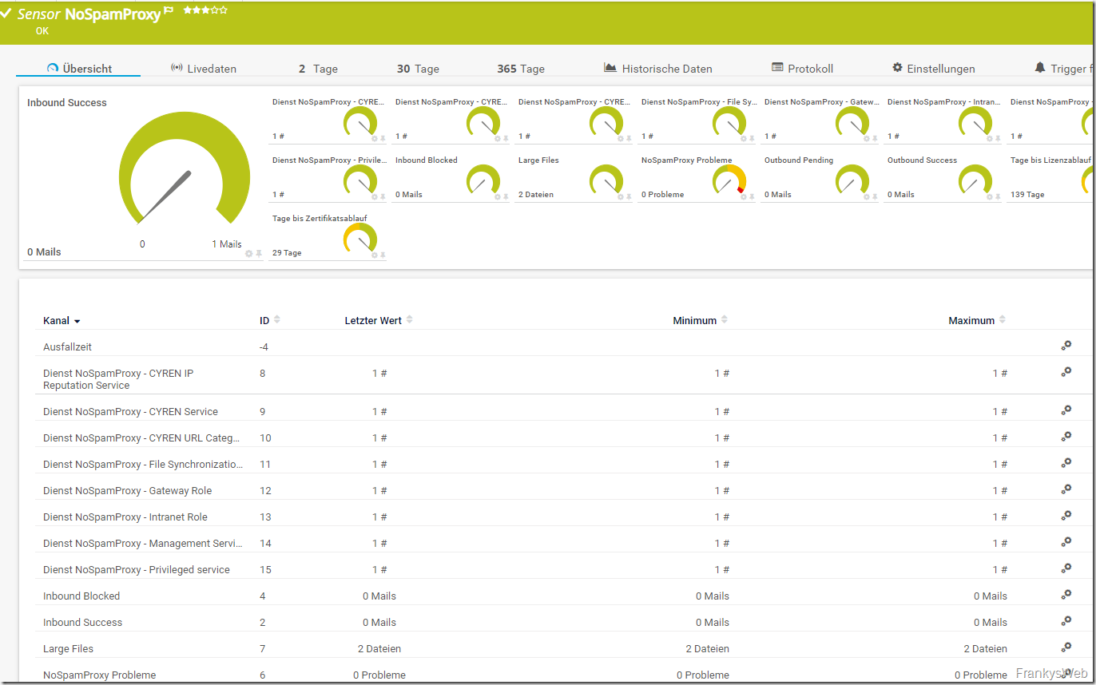Click the Tage bis Lizenzablauf gauge label
This screenshot has width=1096, height=685.
click(1050, 160)
